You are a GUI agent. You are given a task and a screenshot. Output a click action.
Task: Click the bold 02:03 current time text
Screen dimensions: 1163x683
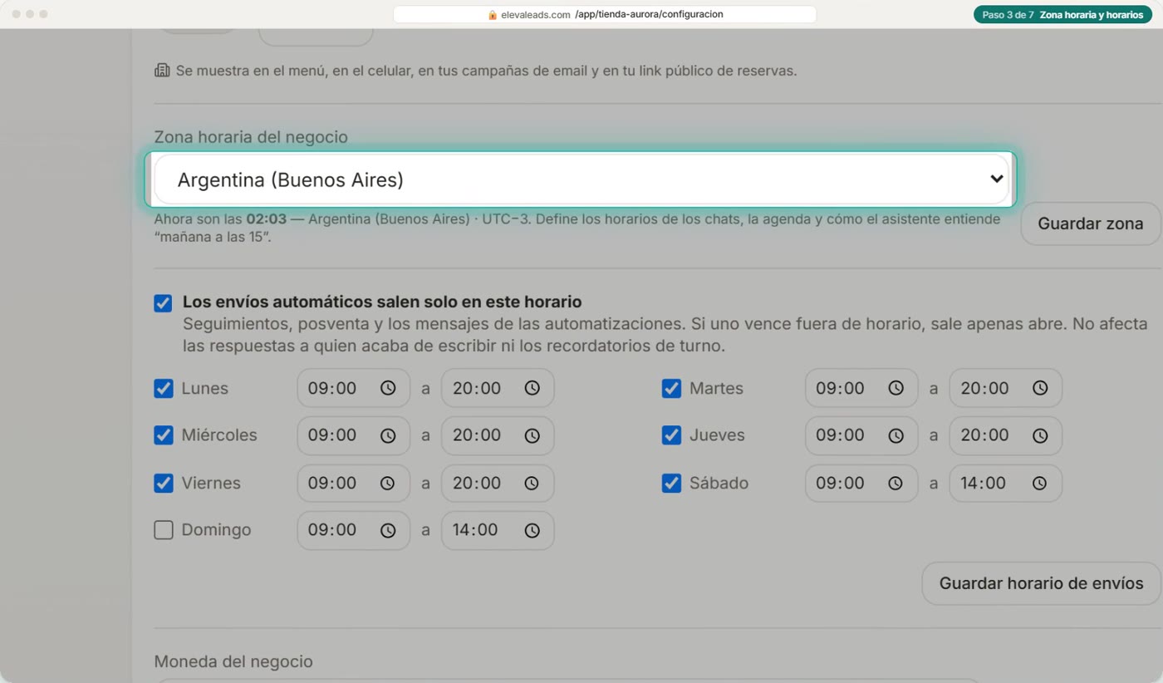(x=266, y=220)
